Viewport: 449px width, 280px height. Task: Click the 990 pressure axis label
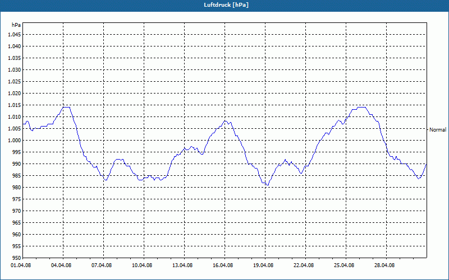point(17,164)
